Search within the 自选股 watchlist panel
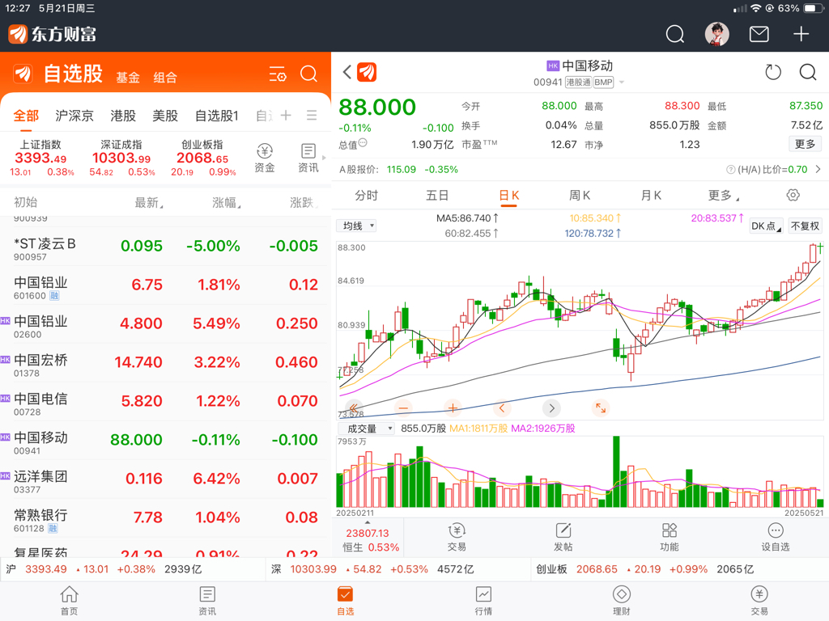 click(x=308, y=74)
